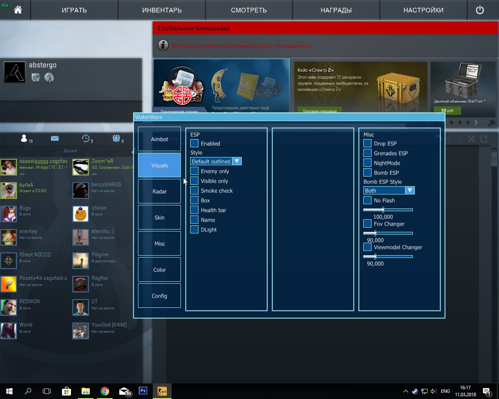Image resolution: width=499 pixels, height=399 pixels.
Task: Open the НАСТРОЙКИ menu
Action: pyautogui.click(x=423, y=10)
